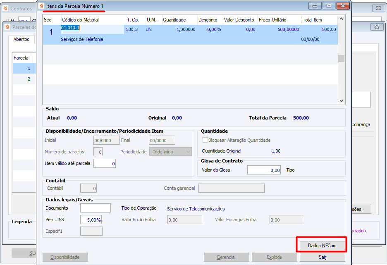Open Dados NFCom button
The image size is (387, 265).
322,246
